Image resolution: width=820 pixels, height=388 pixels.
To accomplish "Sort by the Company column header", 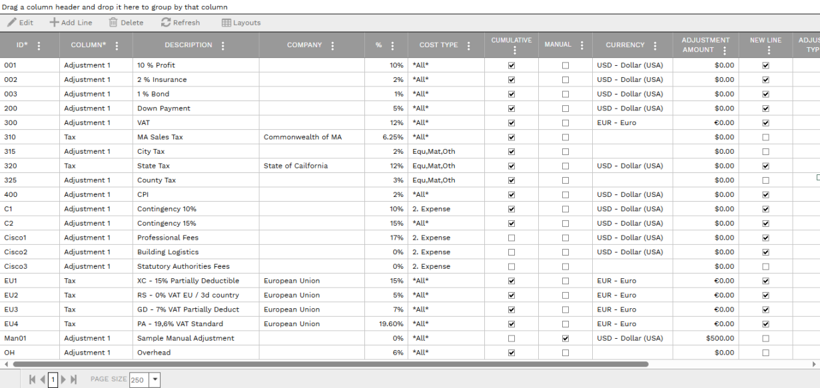I will (x=304, y=45).
